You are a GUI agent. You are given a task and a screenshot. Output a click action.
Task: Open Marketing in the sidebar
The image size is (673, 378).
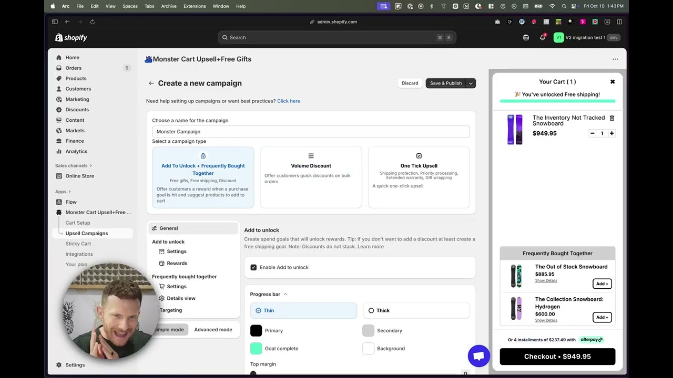77,99
